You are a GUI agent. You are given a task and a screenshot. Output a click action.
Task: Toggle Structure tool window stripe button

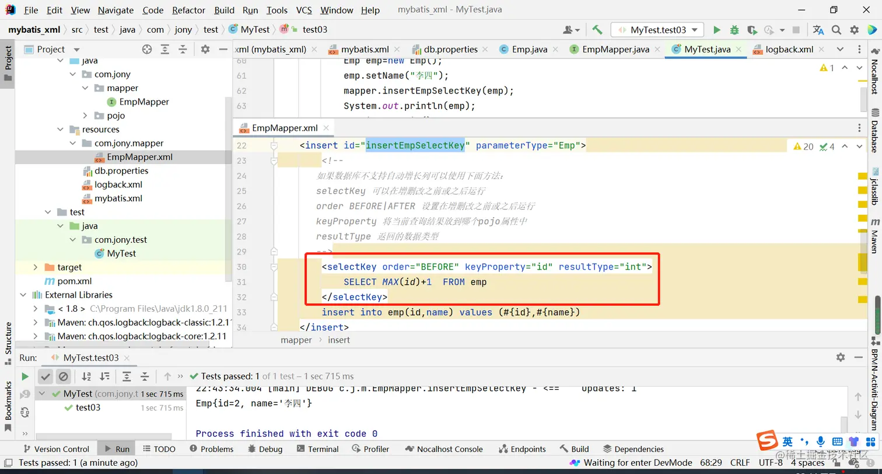pyautogui.click(x=8, y=343)
